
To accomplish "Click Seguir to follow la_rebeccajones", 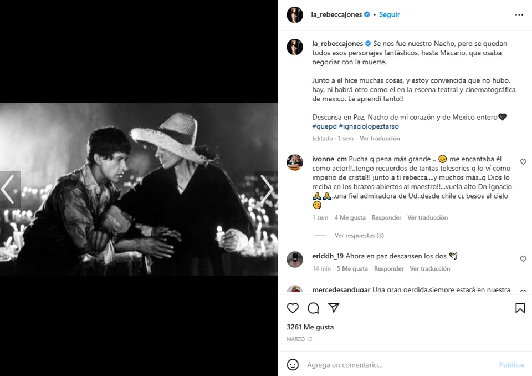I will [x=389, y=14].
